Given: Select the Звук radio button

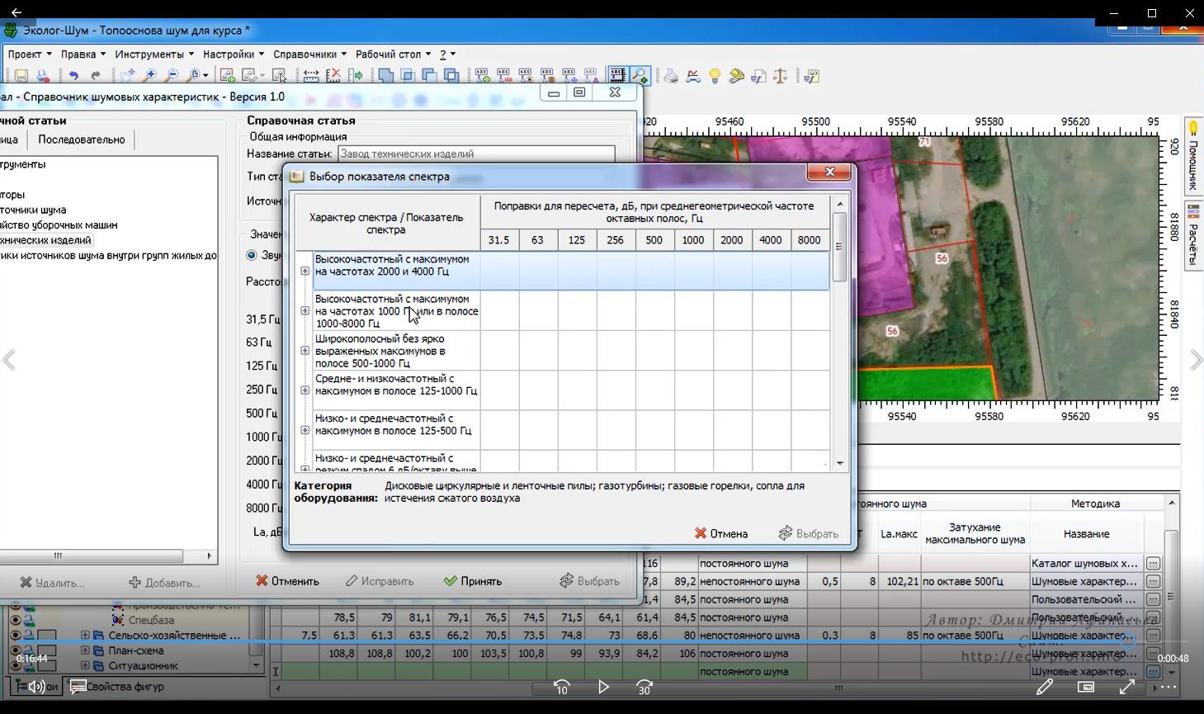Looking at the screenshot, I should pyautogui.click(x=252, y=255).
